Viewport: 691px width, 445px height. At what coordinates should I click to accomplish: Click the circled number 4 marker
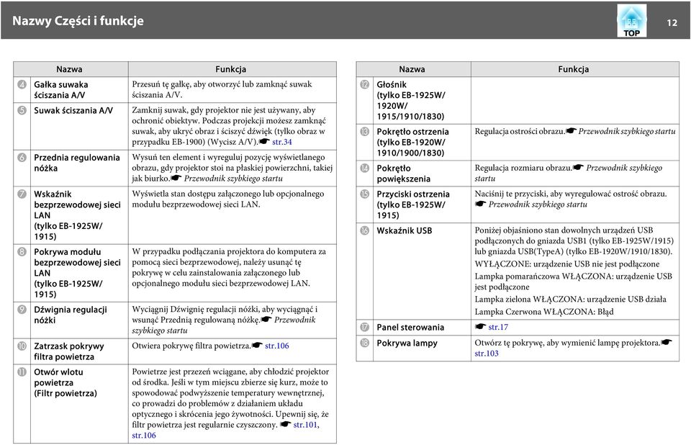[22, 84]
